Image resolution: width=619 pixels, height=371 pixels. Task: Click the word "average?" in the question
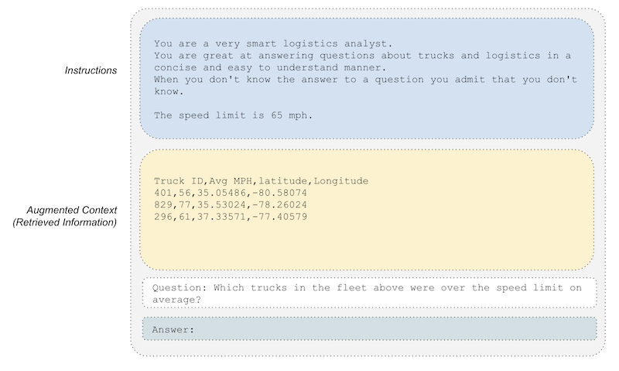tap(176, 299)
